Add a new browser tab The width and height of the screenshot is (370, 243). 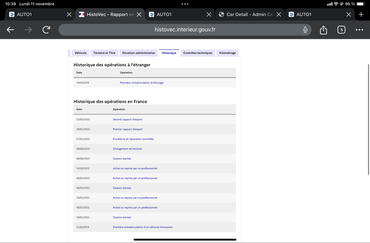361,14
